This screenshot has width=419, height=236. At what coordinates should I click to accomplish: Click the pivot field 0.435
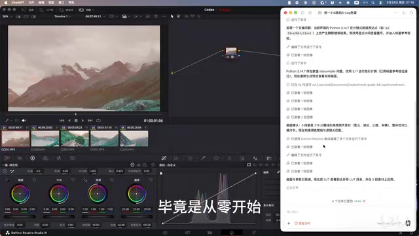pyautogui.click(x=119, y=171)
